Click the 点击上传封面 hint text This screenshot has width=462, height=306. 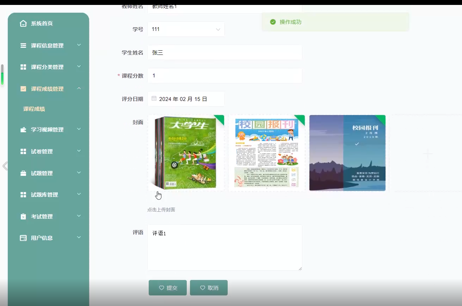click(161, 210)
